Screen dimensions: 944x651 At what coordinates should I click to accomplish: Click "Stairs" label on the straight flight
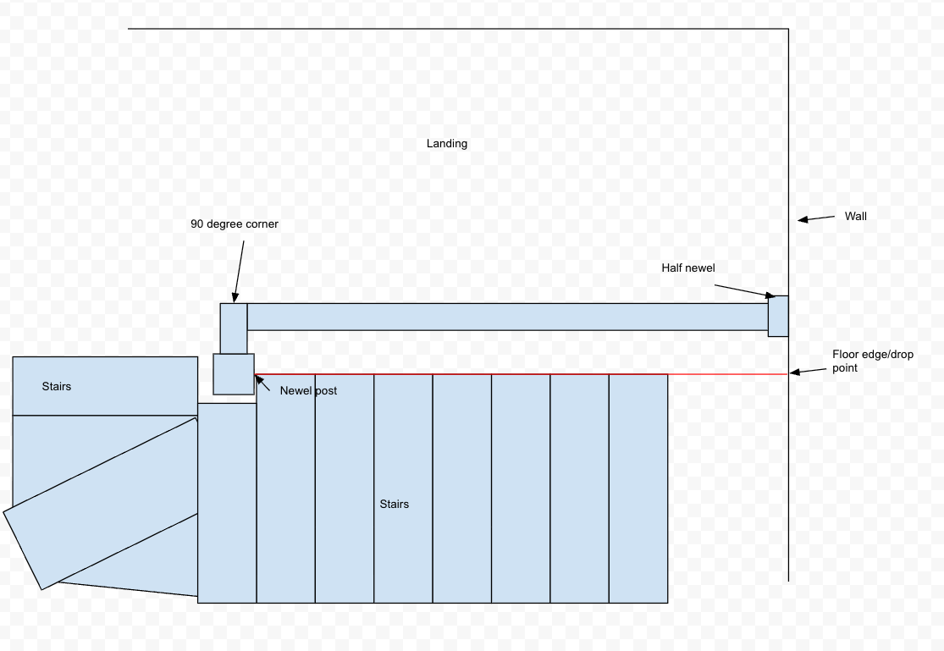coord(395,504)
